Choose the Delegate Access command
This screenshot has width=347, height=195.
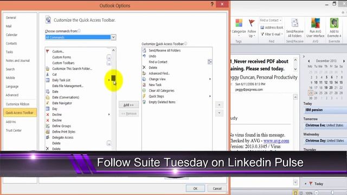click(63, 138)
